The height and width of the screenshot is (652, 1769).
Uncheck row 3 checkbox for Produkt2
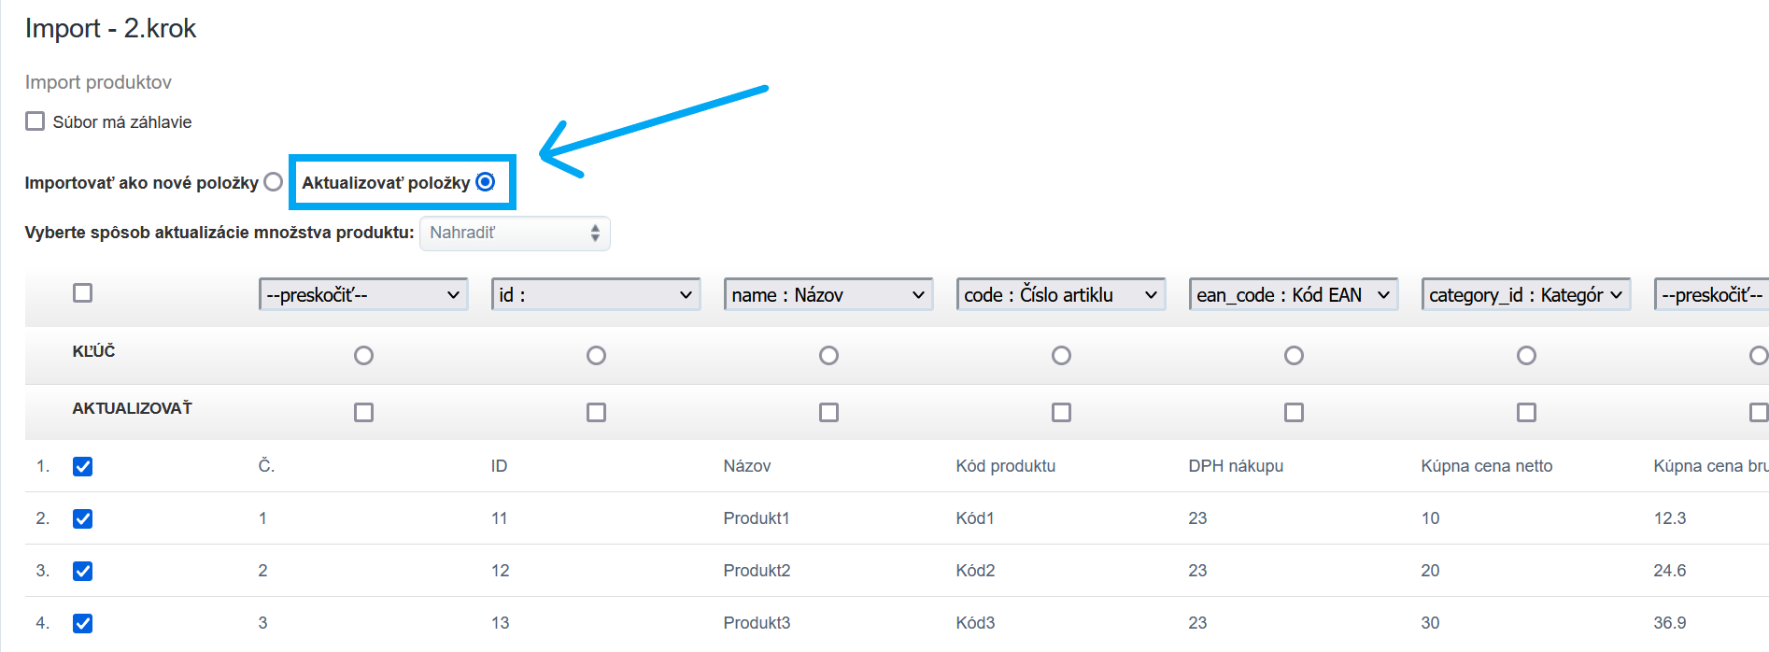(83, 572)
